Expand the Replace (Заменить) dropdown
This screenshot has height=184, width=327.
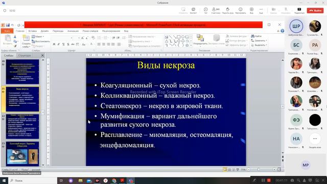[259, 41]
